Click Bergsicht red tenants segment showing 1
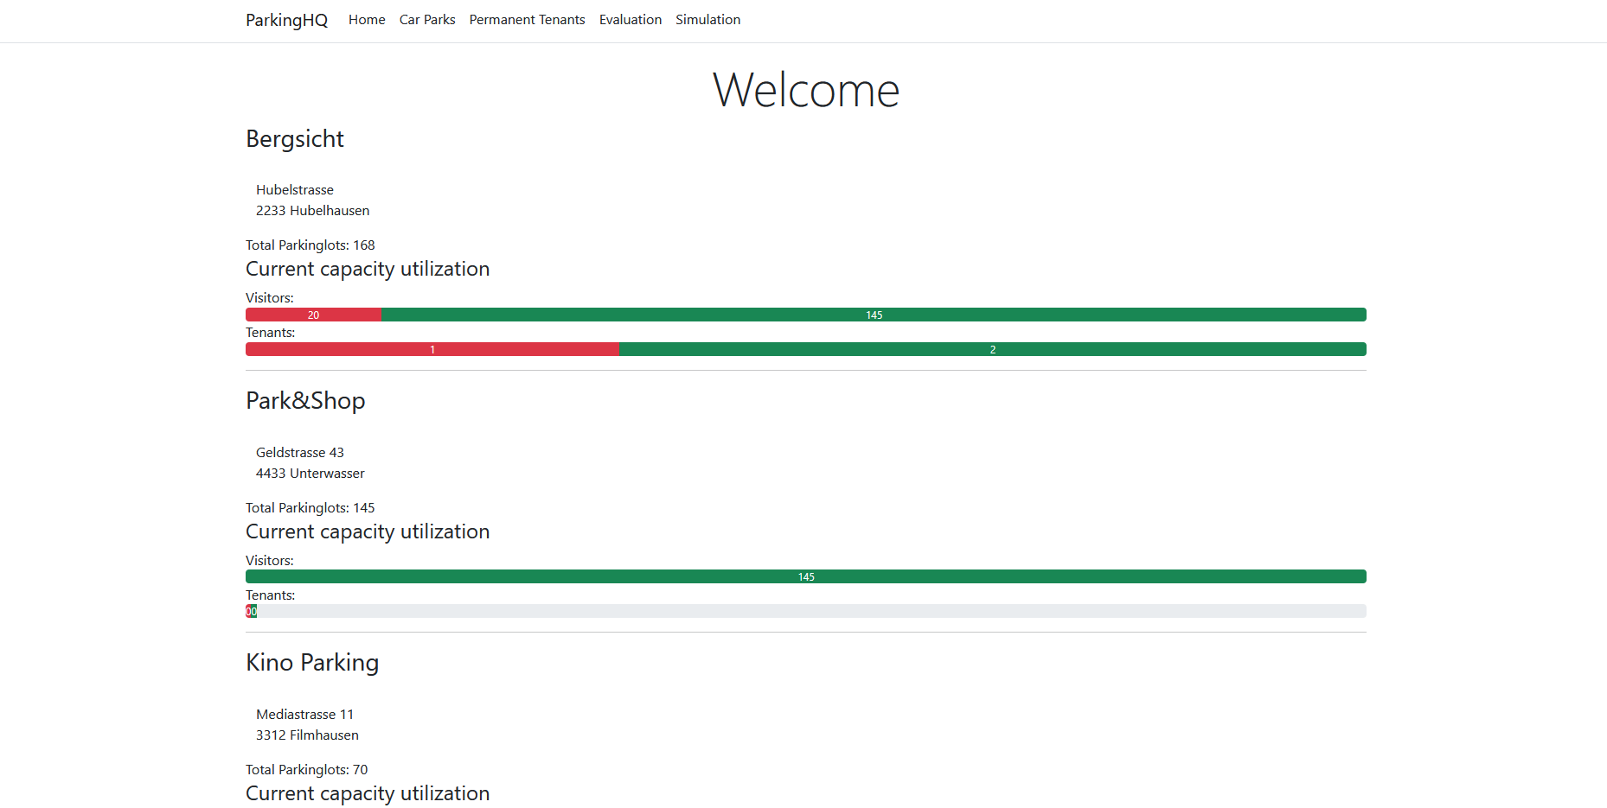1607x808 pixels. [432, 349]
